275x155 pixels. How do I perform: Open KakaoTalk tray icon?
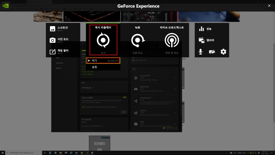click(x=251, y=153)
